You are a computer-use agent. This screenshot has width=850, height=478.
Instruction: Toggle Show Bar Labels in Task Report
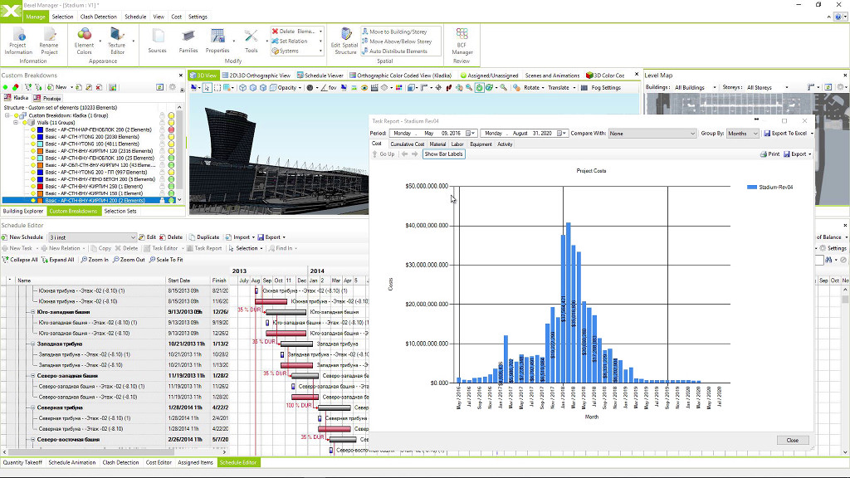click(x=444, y=154)
